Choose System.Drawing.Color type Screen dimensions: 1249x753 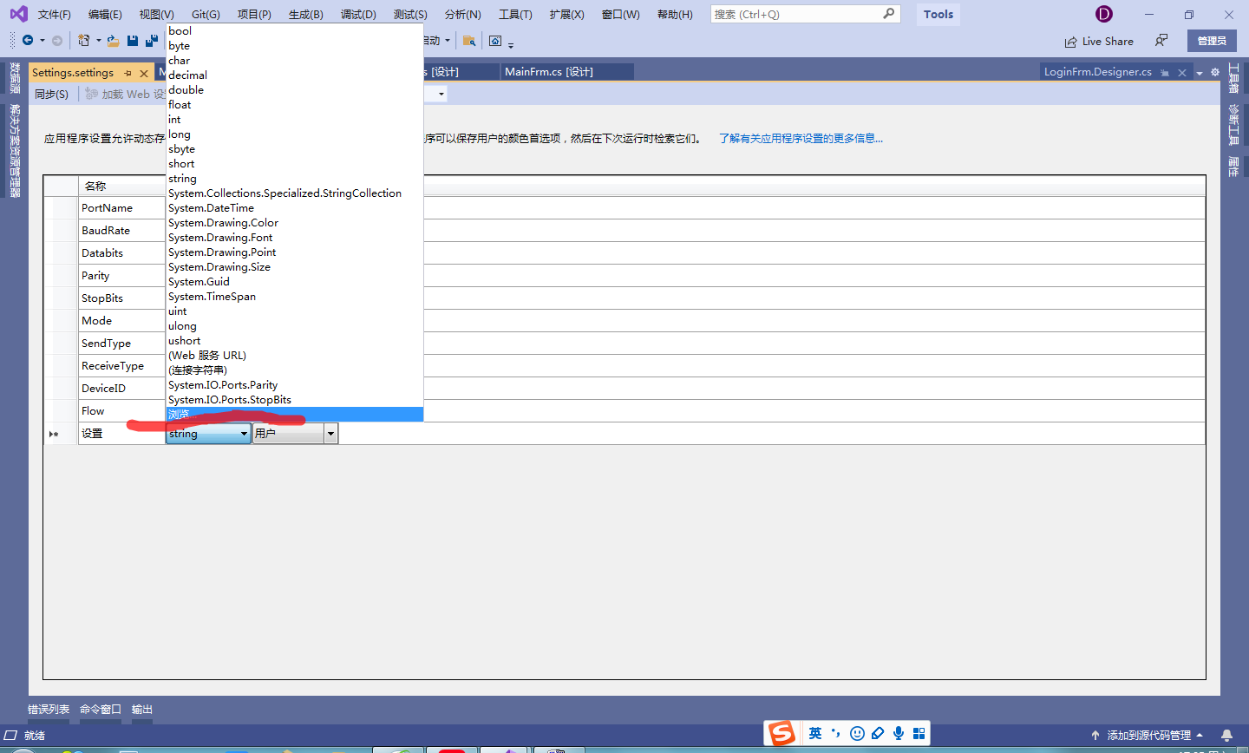[x=294, y=223]
